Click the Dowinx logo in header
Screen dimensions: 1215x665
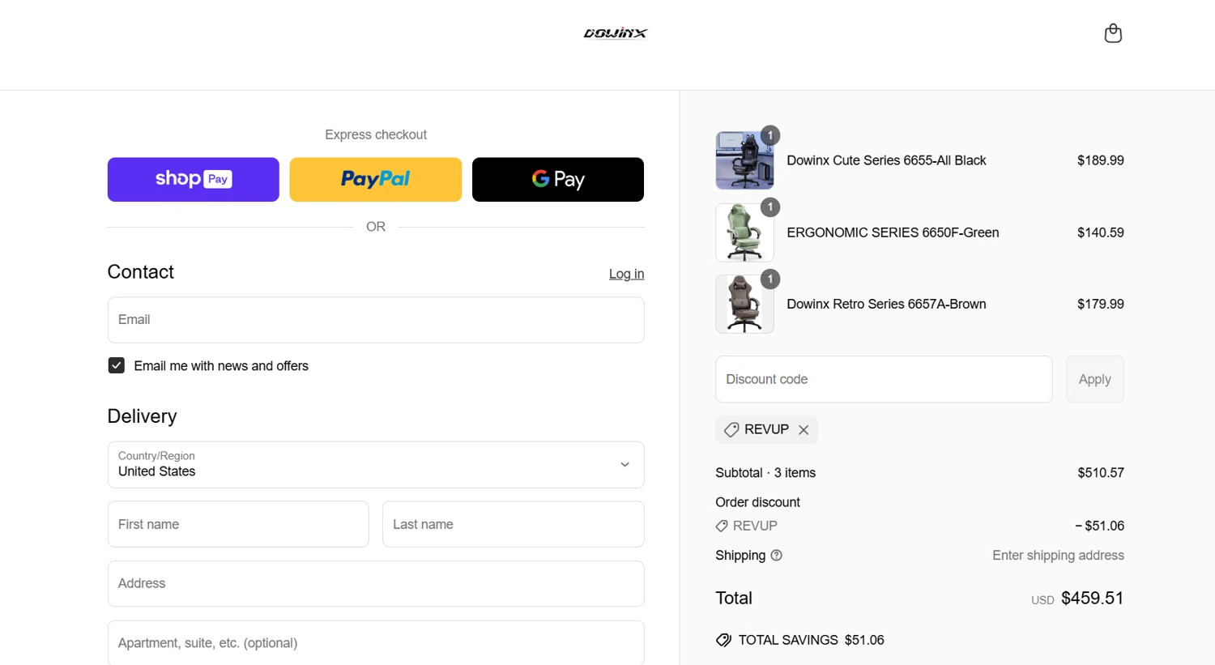pyautogui.click(x=616, y=33)
